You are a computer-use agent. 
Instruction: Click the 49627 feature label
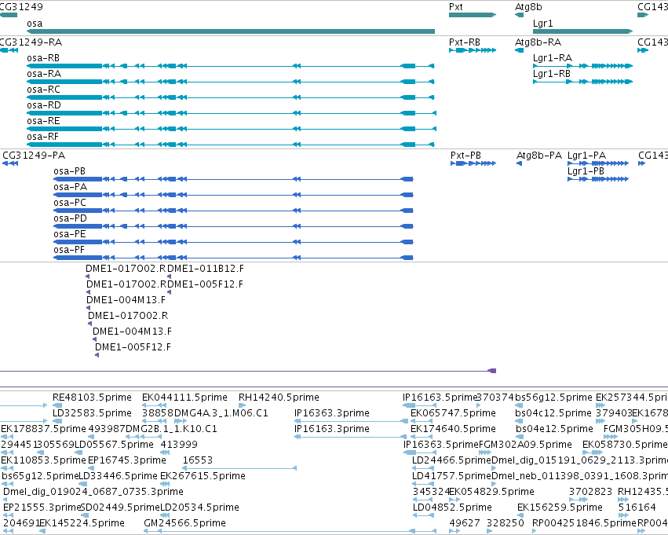tap(465, 524)
